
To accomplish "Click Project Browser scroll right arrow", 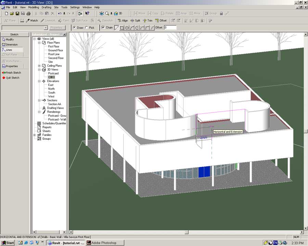I will (x=64, y=232).
